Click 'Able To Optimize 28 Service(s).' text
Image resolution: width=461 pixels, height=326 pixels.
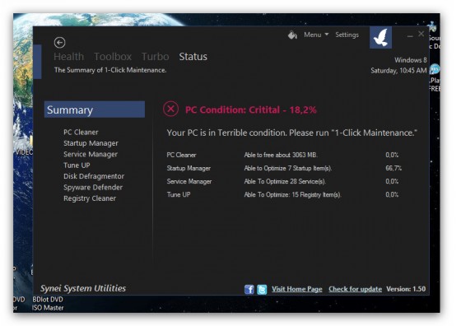pos(285,181)
